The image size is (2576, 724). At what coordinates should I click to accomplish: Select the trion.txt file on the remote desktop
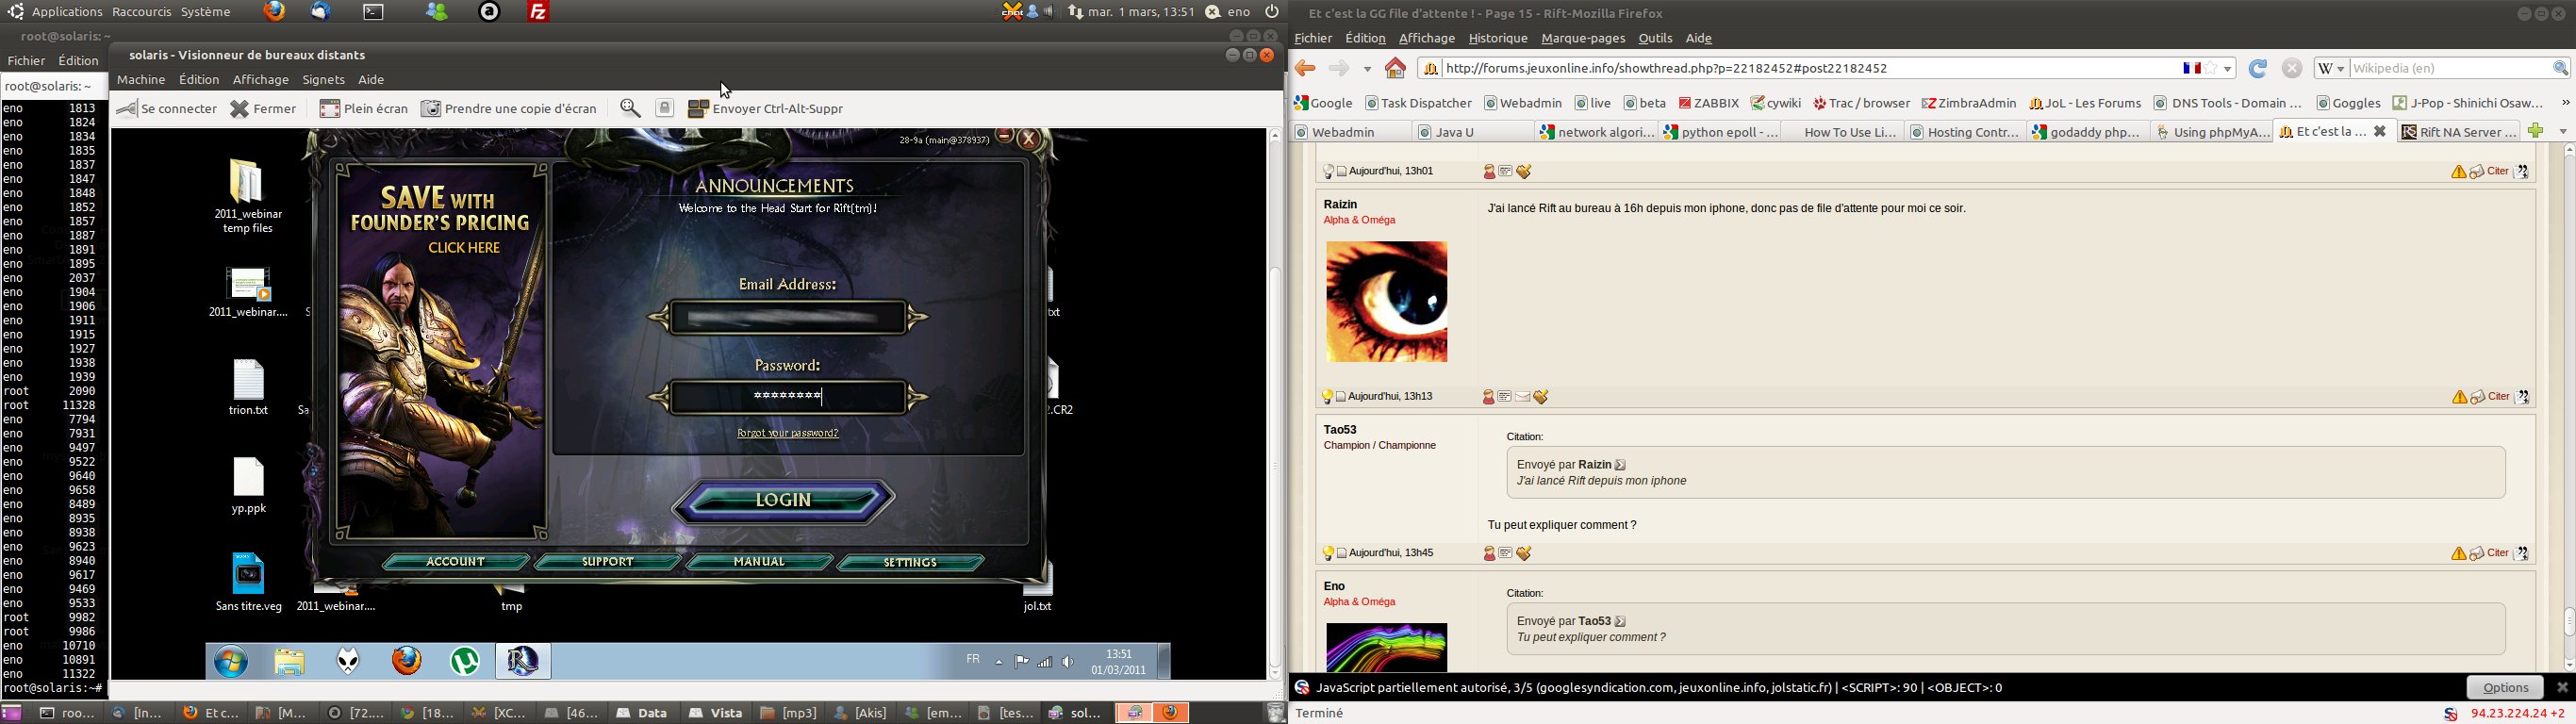[x=248, y=387]
